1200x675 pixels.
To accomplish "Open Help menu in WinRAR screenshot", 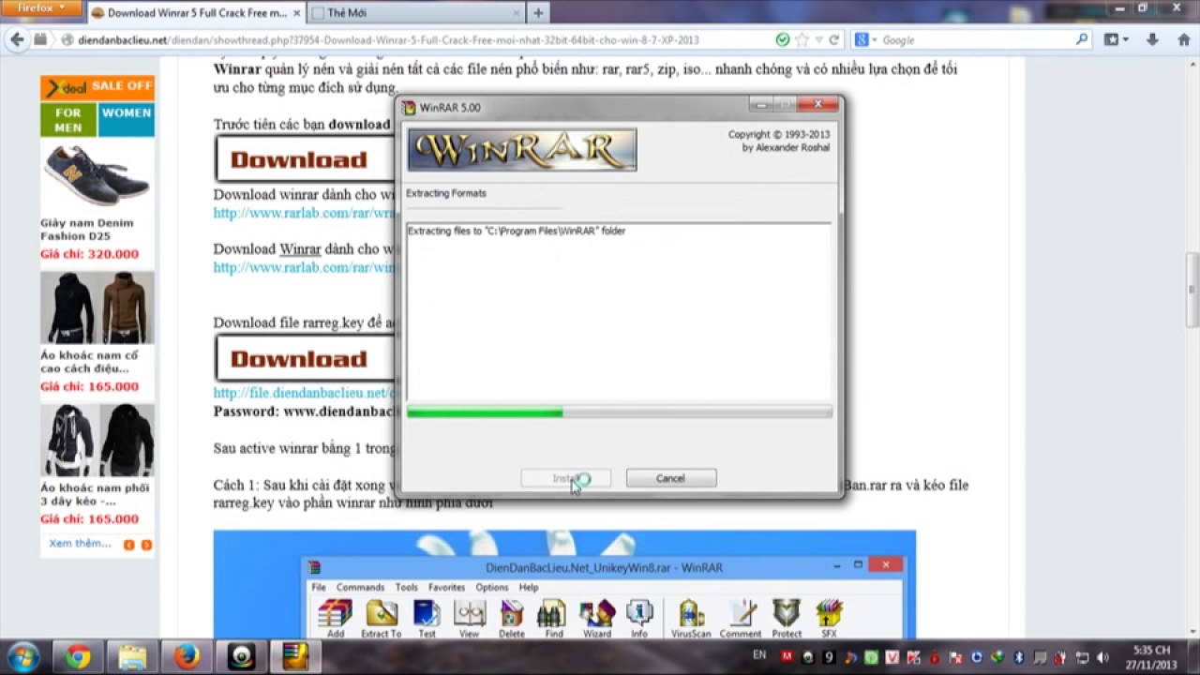I will click(x=529, y=587).
